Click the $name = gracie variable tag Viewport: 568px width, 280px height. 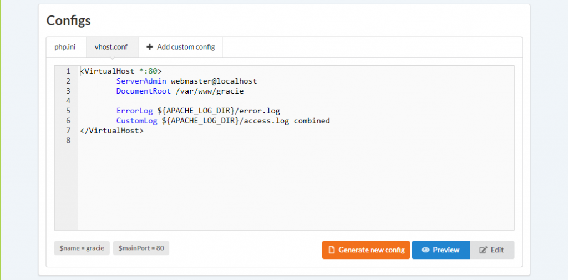(82, 248)
